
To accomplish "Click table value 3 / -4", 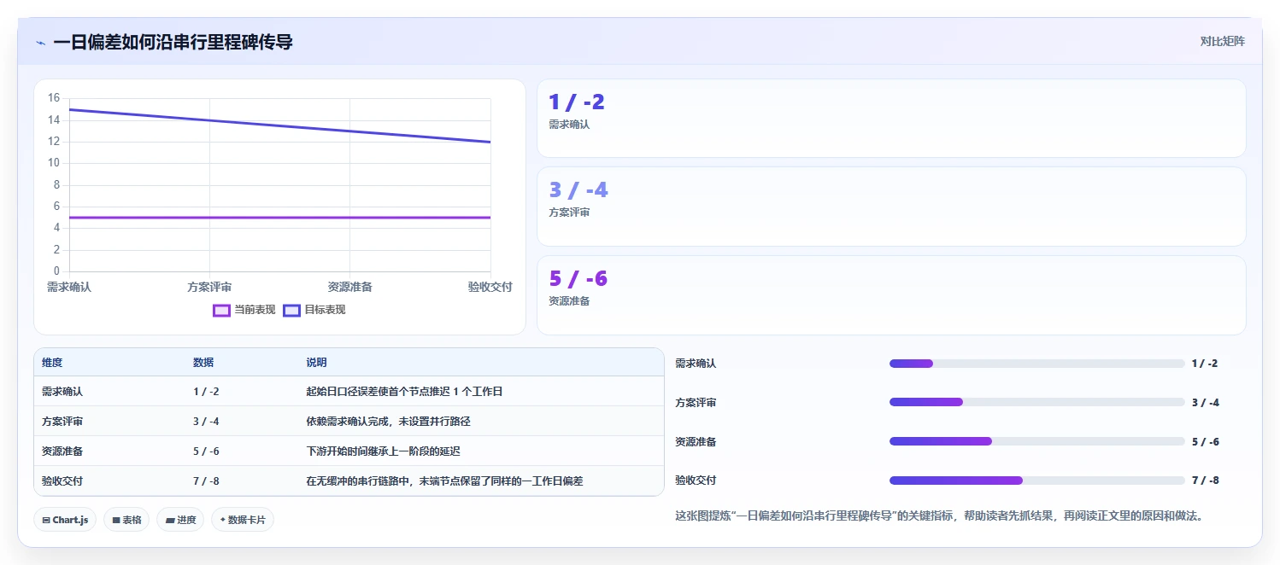I will point(206,422).
